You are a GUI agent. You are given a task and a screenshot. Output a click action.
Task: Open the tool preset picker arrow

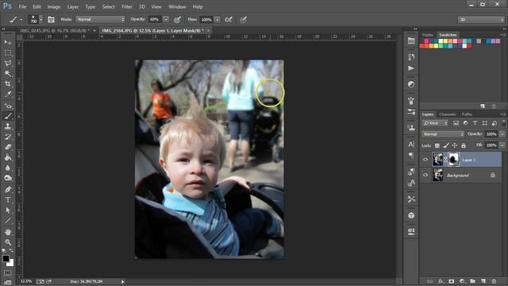pos(21,19)
